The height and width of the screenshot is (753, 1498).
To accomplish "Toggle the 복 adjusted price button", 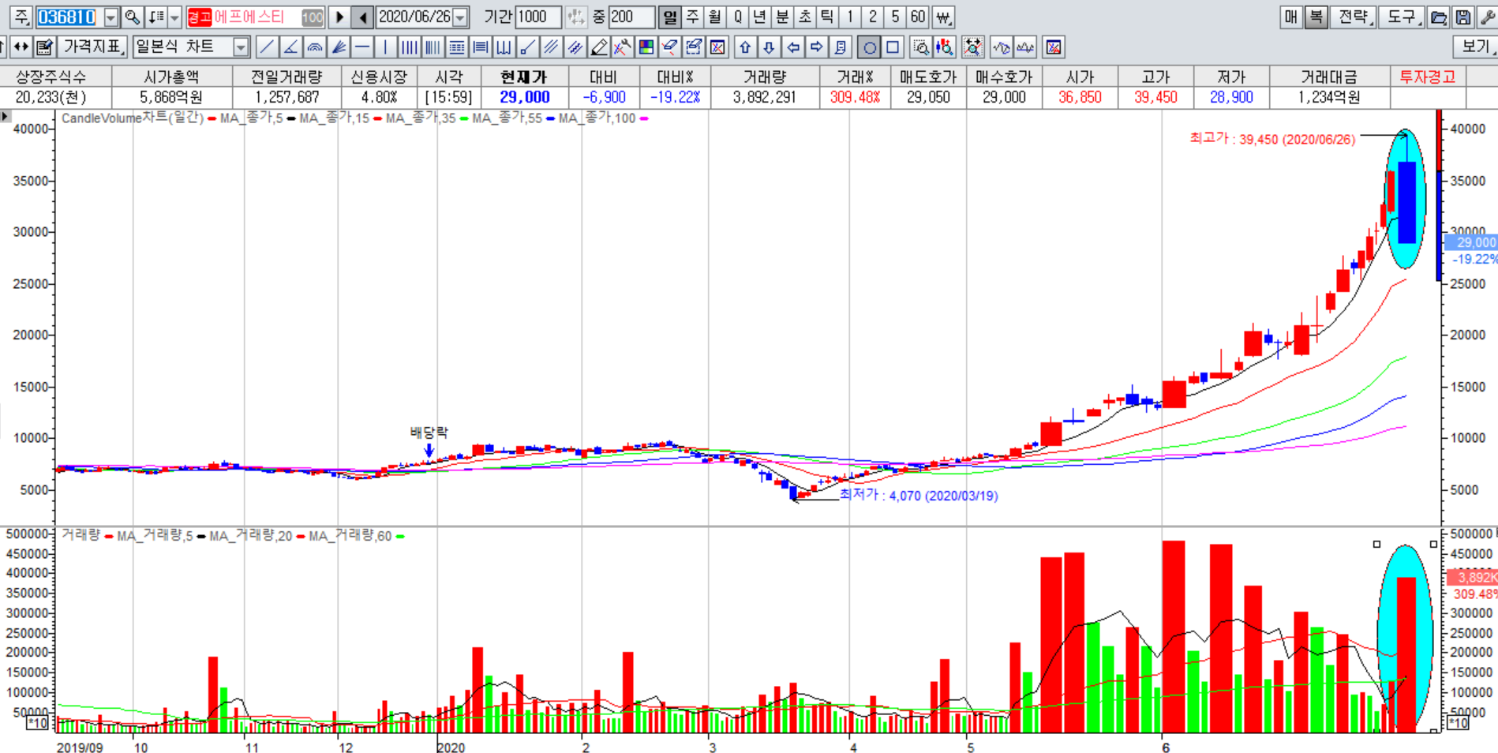I will point(1316,17).
